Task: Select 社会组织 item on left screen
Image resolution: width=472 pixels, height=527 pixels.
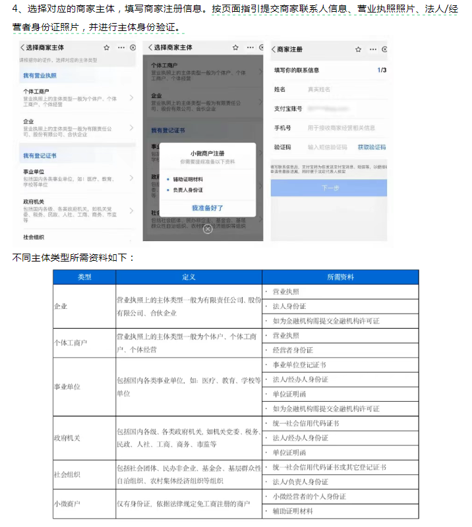Action: (33, 235)
